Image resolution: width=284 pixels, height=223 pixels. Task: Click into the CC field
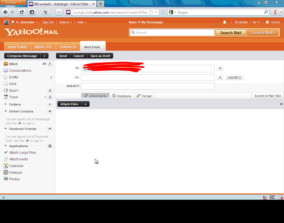pos(148,78)
